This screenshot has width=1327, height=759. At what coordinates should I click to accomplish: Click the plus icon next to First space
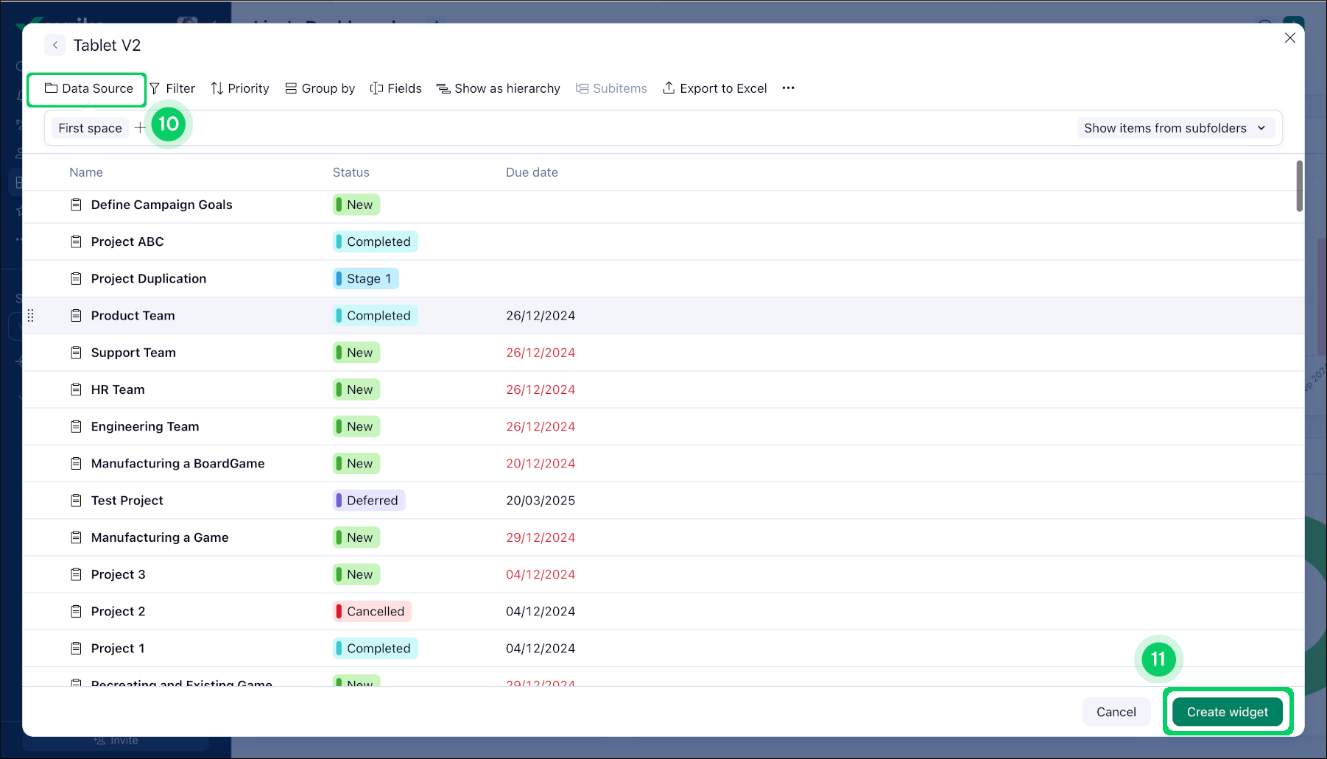pyautogui.click(x=140, y=128)
